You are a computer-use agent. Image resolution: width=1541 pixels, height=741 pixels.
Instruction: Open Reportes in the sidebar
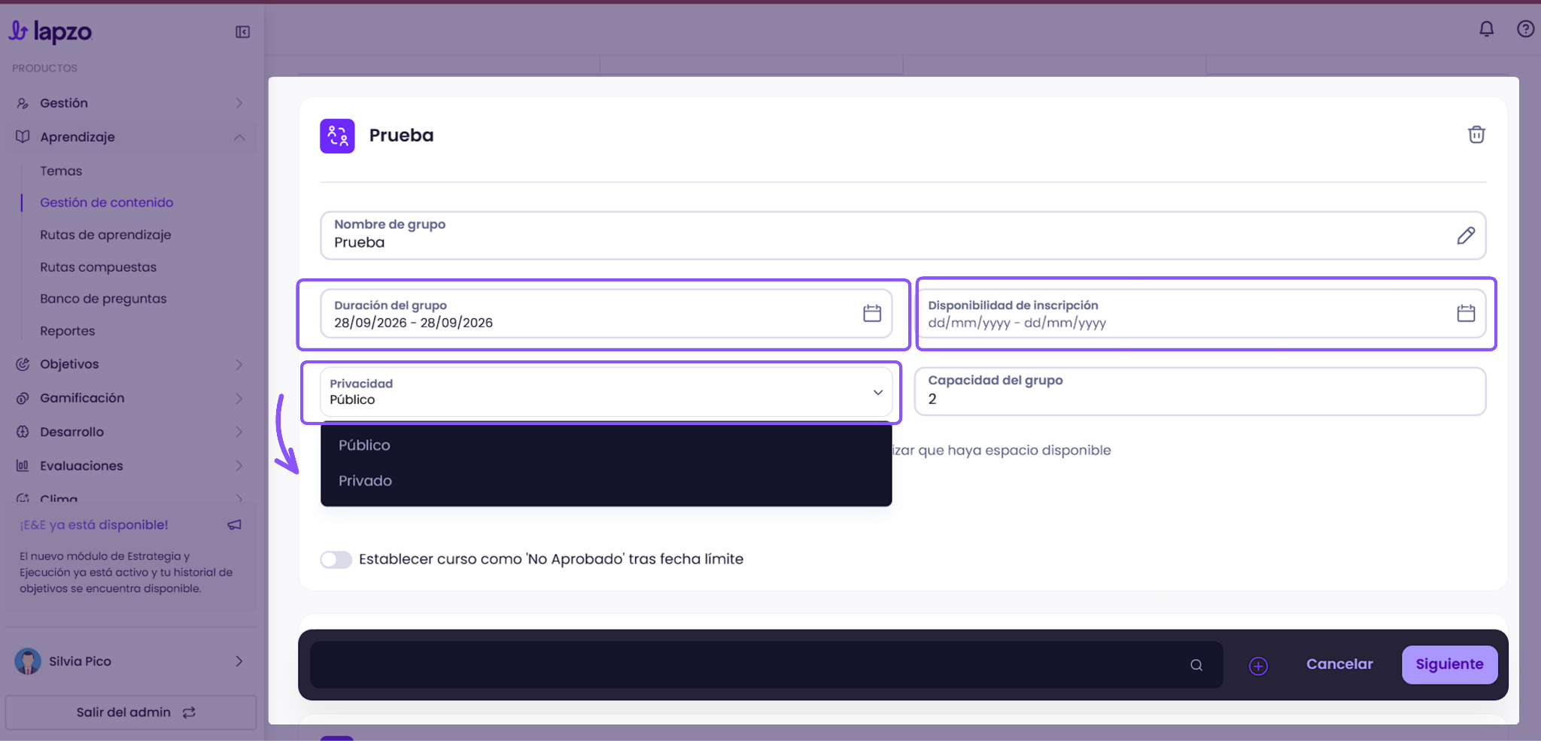pyautogui.click(x=67, y=331)
